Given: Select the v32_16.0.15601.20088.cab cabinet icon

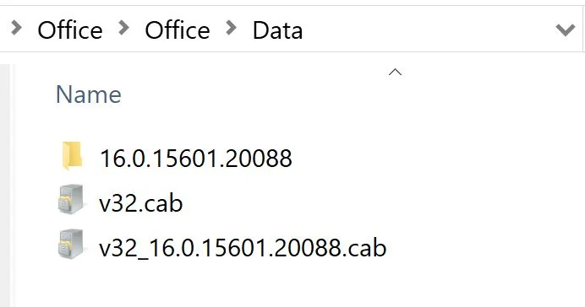Looking at the screenshot, I should click(71, 244).
